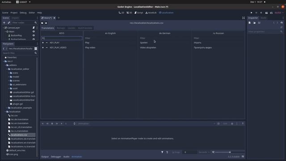
Task: Toggle FileSystem split view mode
Action: [x=36, y=49]
